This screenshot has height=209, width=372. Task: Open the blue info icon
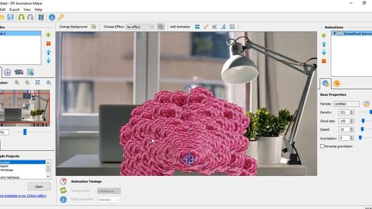point(52,17)
